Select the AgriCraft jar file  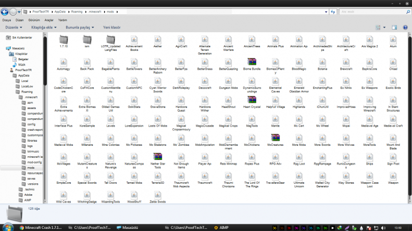tap(181, 42)
